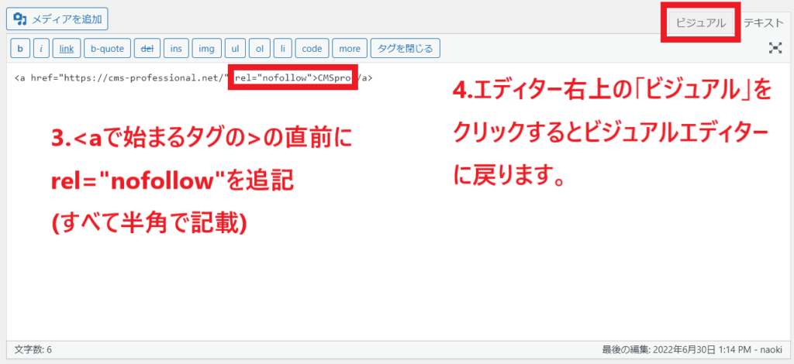
Task: Open distraction-free fullscreen writing mode icon
Action: (775, 48)
